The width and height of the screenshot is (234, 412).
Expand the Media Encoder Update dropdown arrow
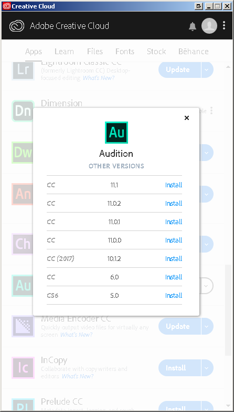pos(207,326)
